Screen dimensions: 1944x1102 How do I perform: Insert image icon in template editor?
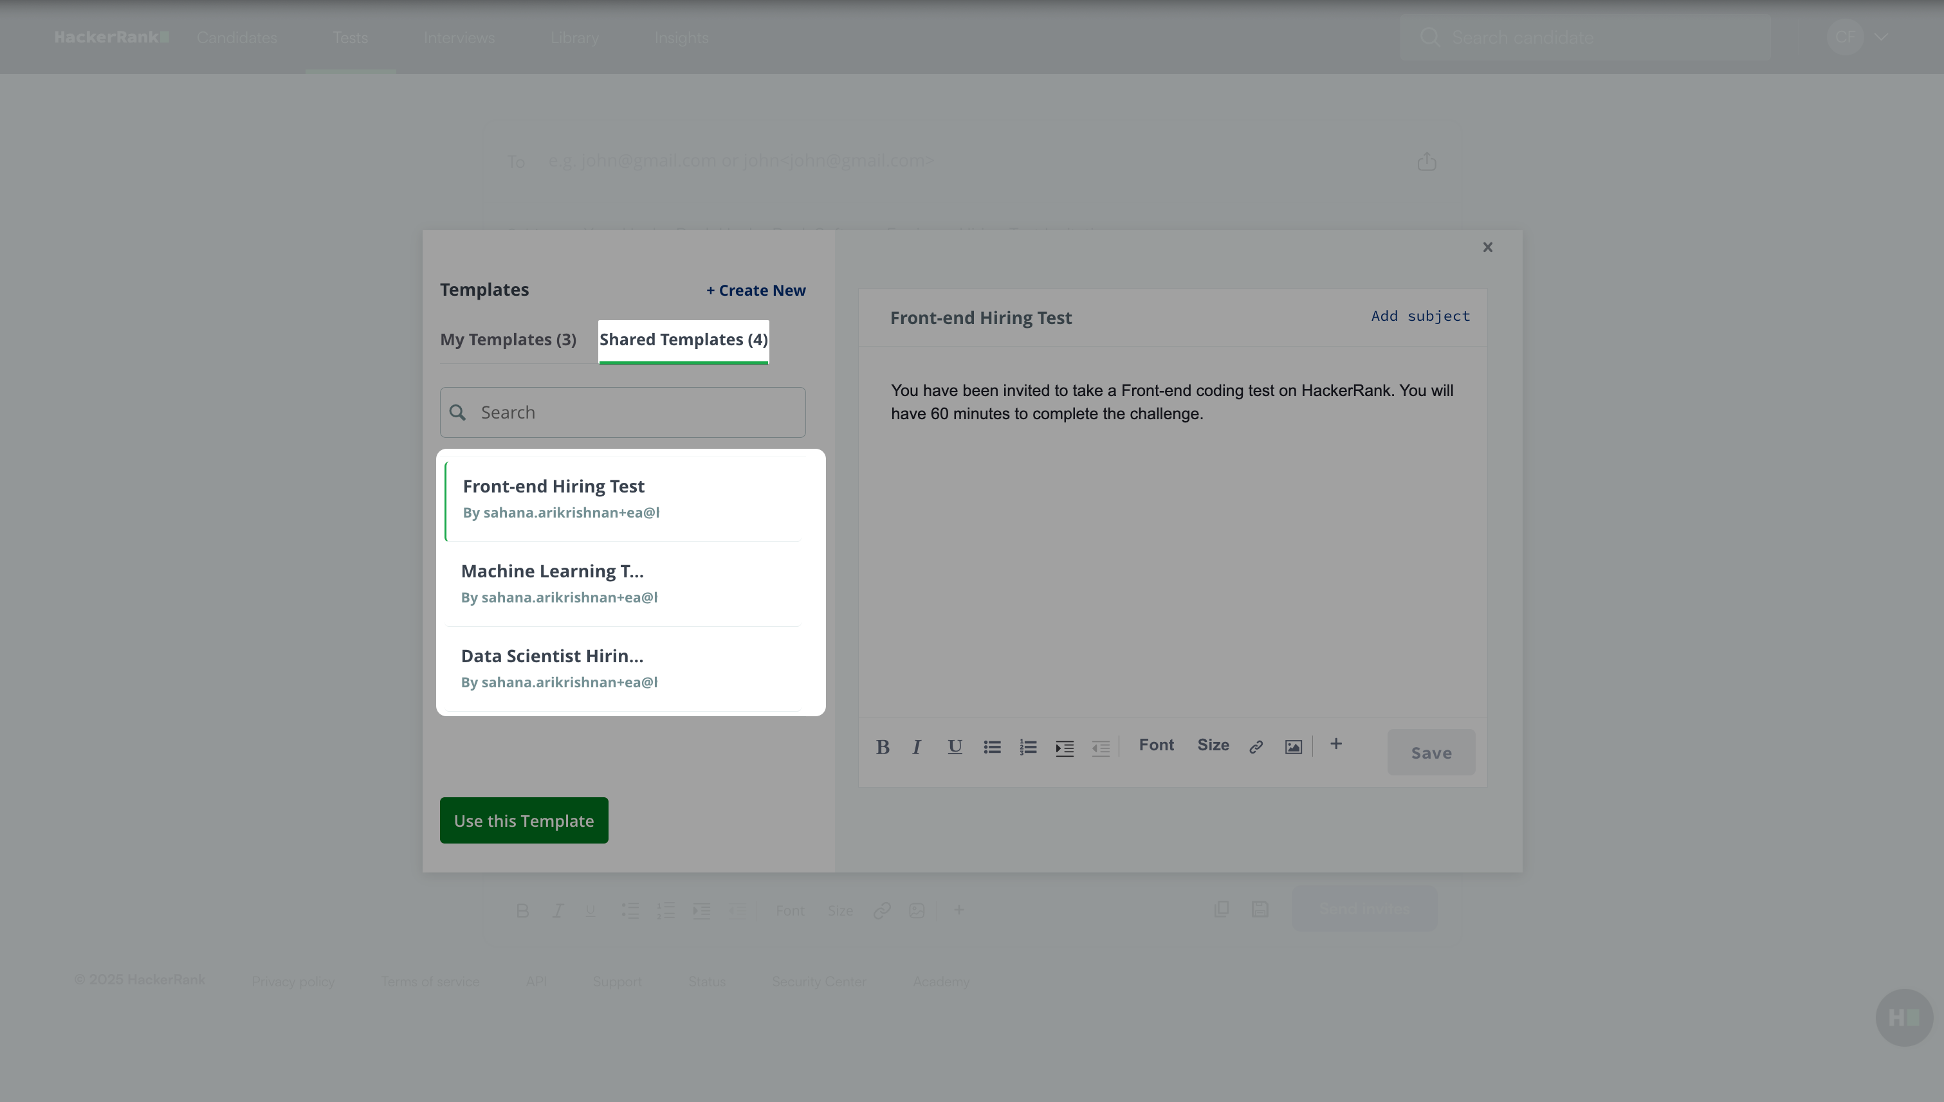click(1293, 747)
